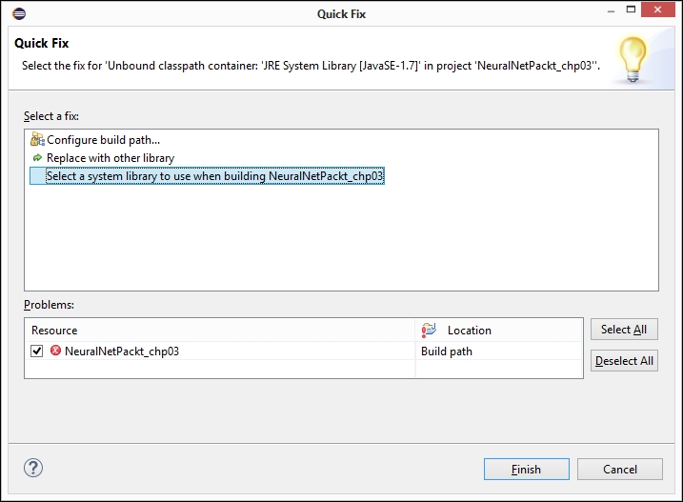The image size is (683, 502).
Task: Click the red error icon beside NeuralNetPackt_chp03
Action: pos(55,351)
